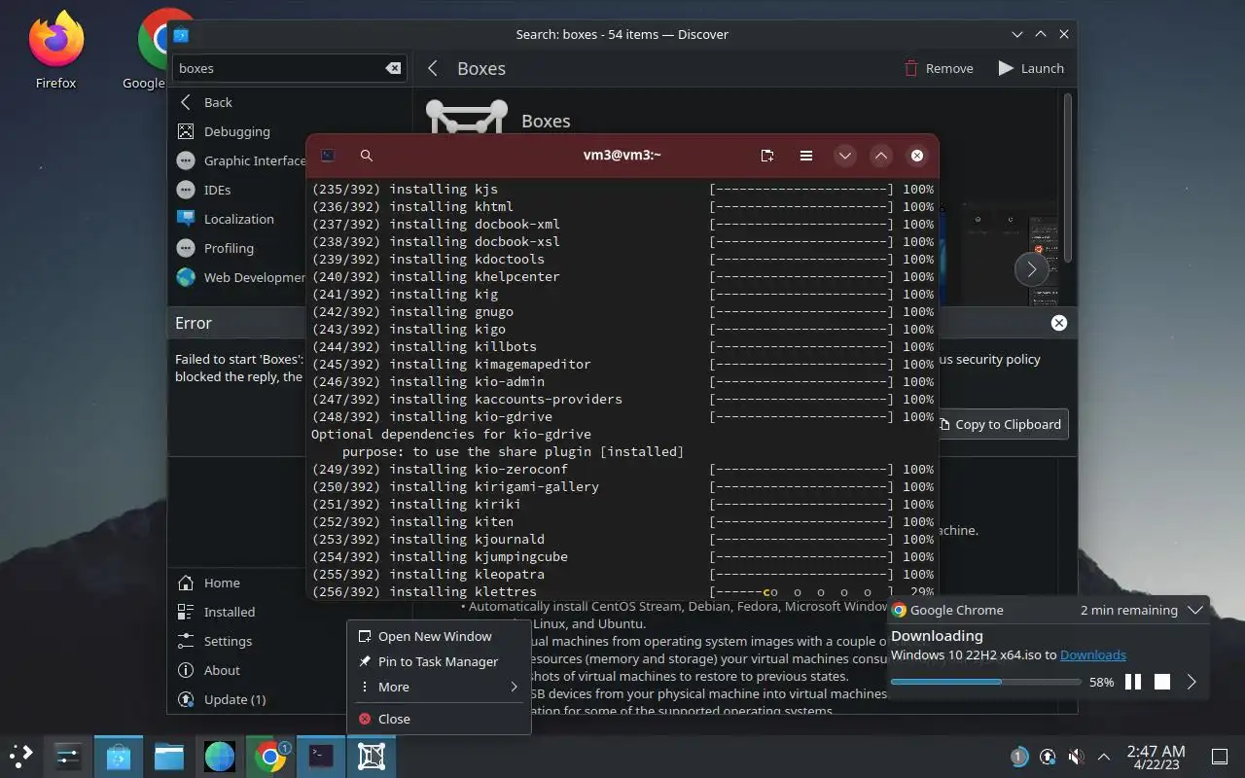This screenshot has width=1245, height=778.
Task: Show next Boxes screenshot
Action: pos(1031,269)
